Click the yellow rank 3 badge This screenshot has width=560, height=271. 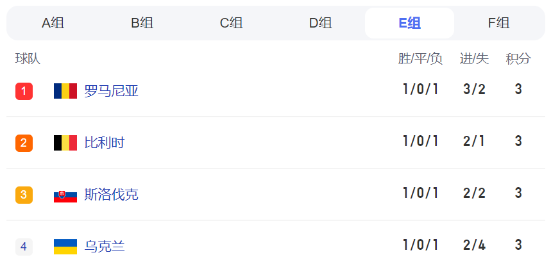tap(24, 195)
